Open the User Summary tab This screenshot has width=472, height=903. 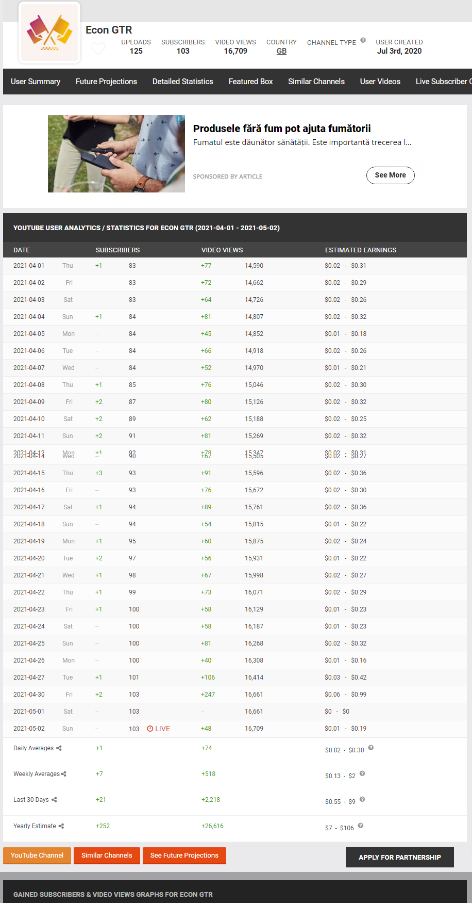coord(36,82)
